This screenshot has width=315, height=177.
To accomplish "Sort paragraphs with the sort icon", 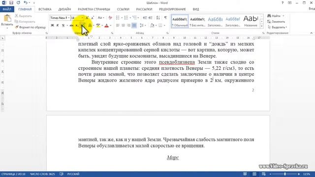I will click(x=158, y=18).
